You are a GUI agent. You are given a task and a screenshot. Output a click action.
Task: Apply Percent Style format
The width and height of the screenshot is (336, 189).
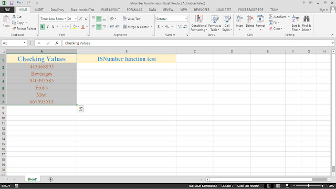167,27
